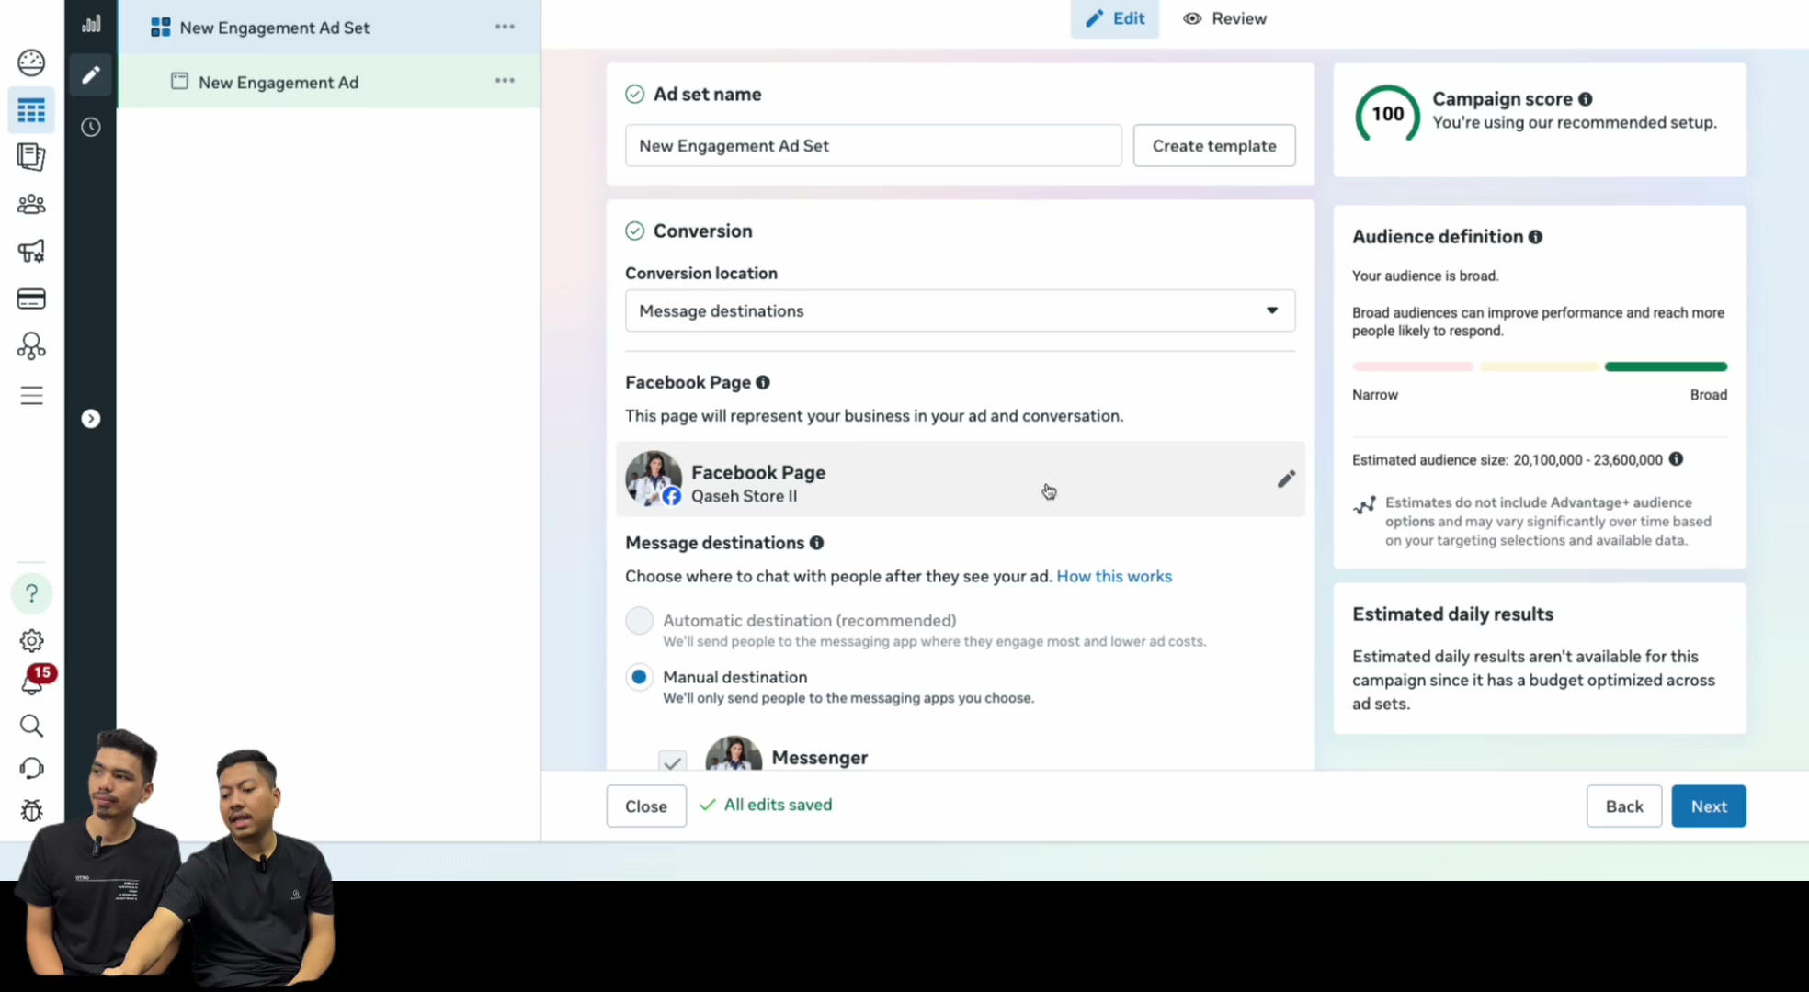Open the How this works link

[1114, 576]
